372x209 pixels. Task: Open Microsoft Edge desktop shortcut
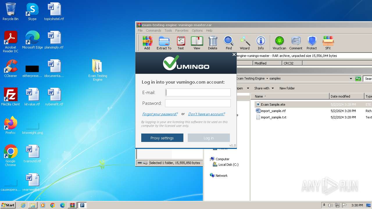32,40
